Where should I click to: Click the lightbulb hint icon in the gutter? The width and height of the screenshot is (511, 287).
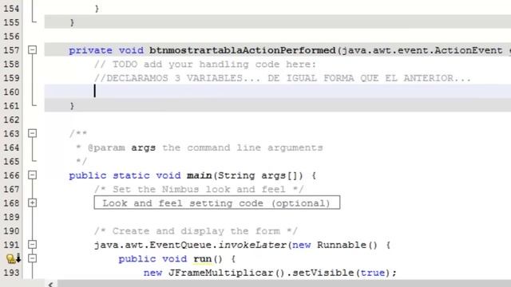click(x=11, y=258)
